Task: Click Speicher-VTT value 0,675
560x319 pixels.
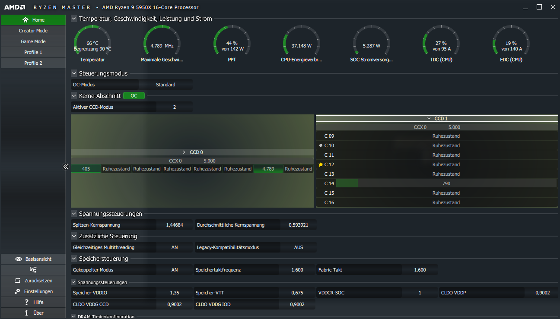Action: (x=297, y=293)
